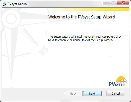Select the "PVsyst Setup" title bar text
This screenshot has width=131, height=102.
(17, 4)
